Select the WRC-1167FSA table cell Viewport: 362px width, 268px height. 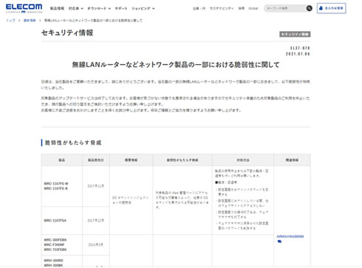click(61, 221)
